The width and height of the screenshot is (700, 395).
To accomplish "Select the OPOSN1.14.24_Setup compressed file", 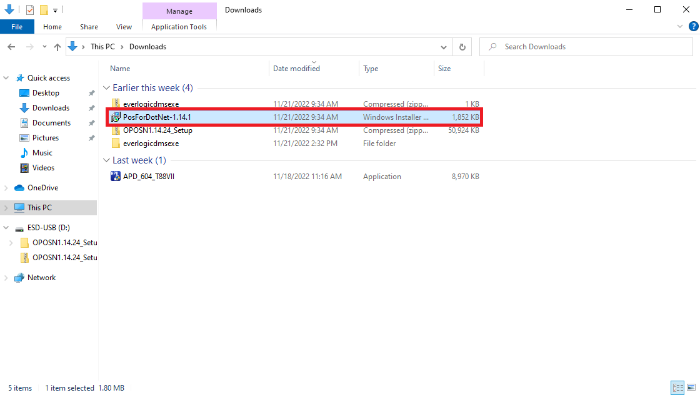I will tap(157, 130).
